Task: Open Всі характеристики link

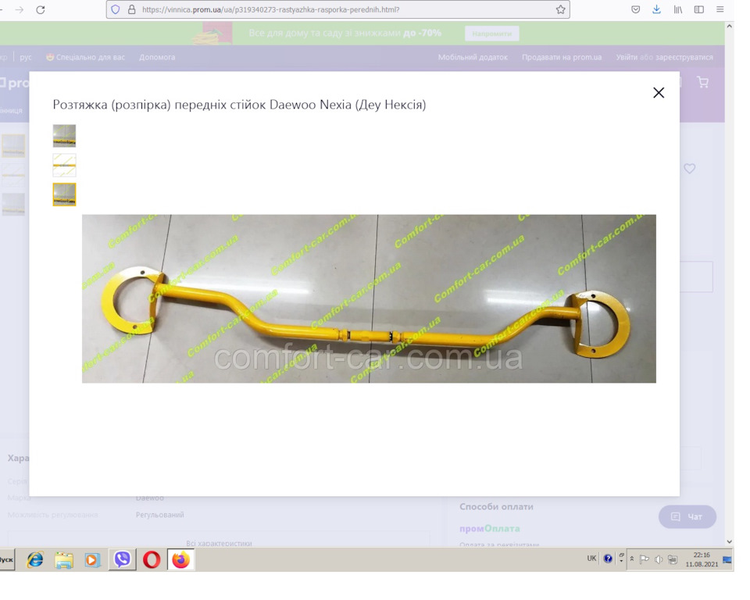Action: click(219, 543)
